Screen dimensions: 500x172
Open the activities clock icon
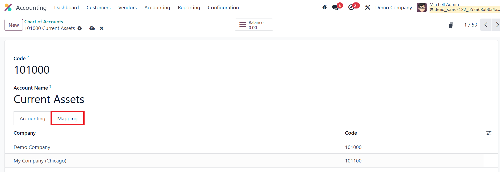(x=351, y=7)
